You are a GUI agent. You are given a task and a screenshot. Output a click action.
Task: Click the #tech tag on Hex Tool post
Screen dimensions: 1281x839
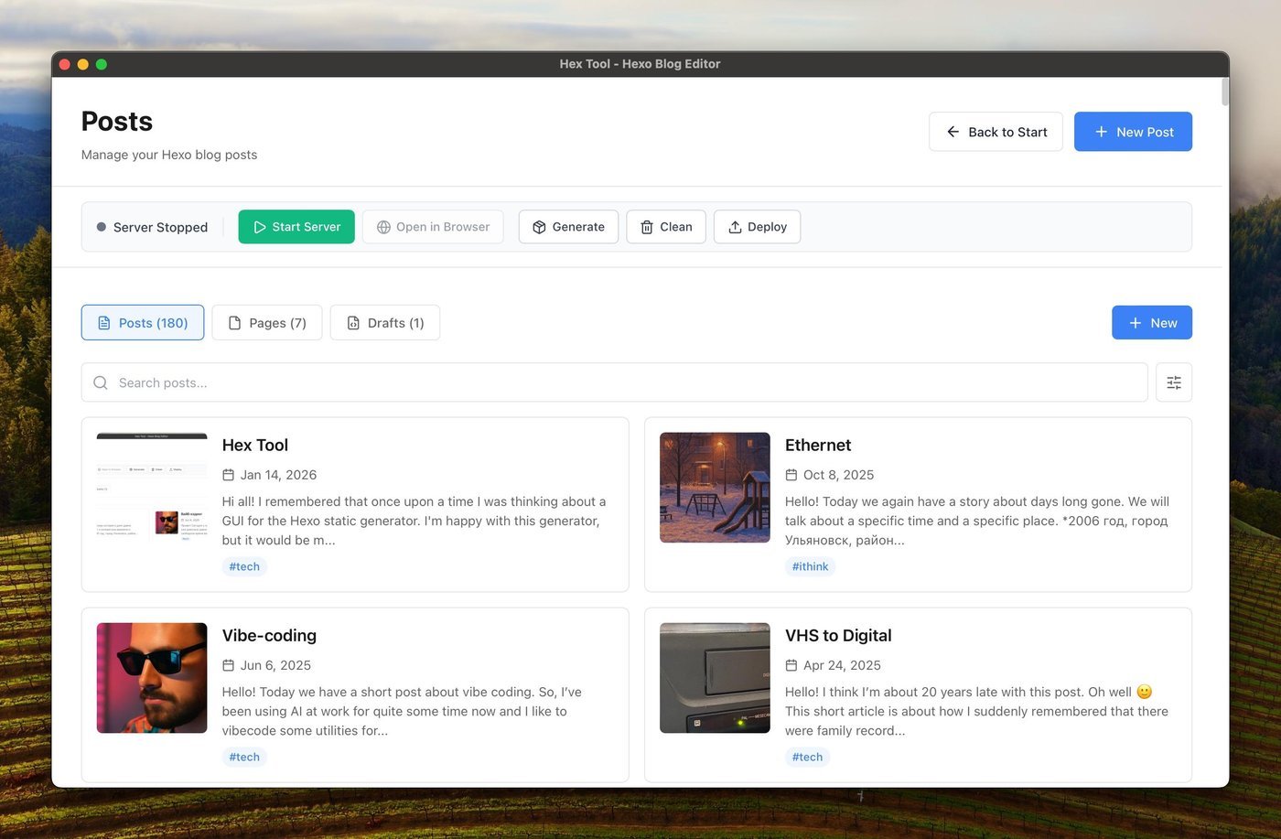click(244, 566)
